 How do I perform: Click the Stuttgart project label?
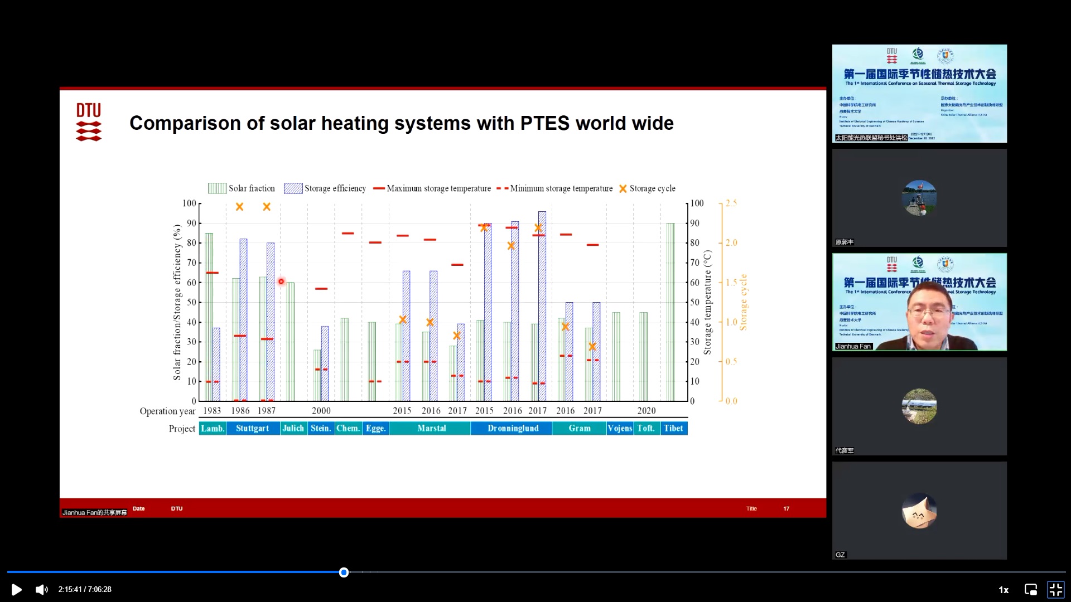click(252, 429)
